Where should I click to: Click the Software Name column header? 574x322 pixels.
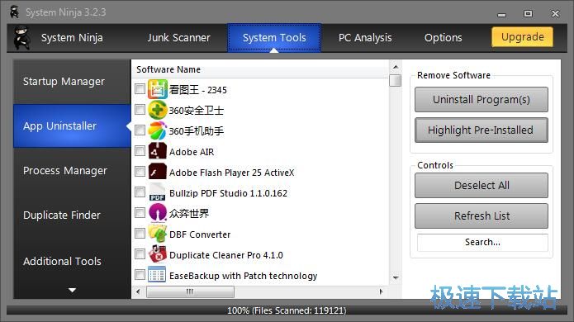(260, 69)
